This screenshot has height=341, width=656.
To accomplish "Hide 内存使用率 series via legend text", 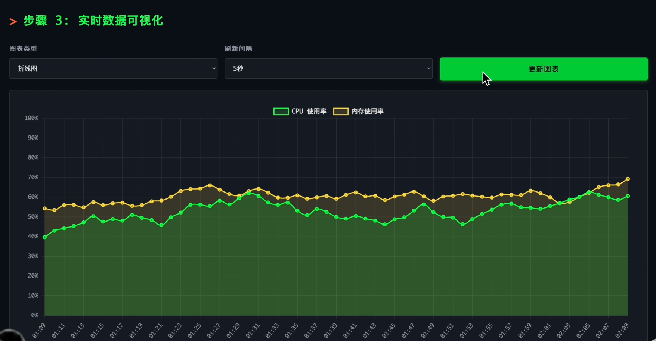I will 367,112.
